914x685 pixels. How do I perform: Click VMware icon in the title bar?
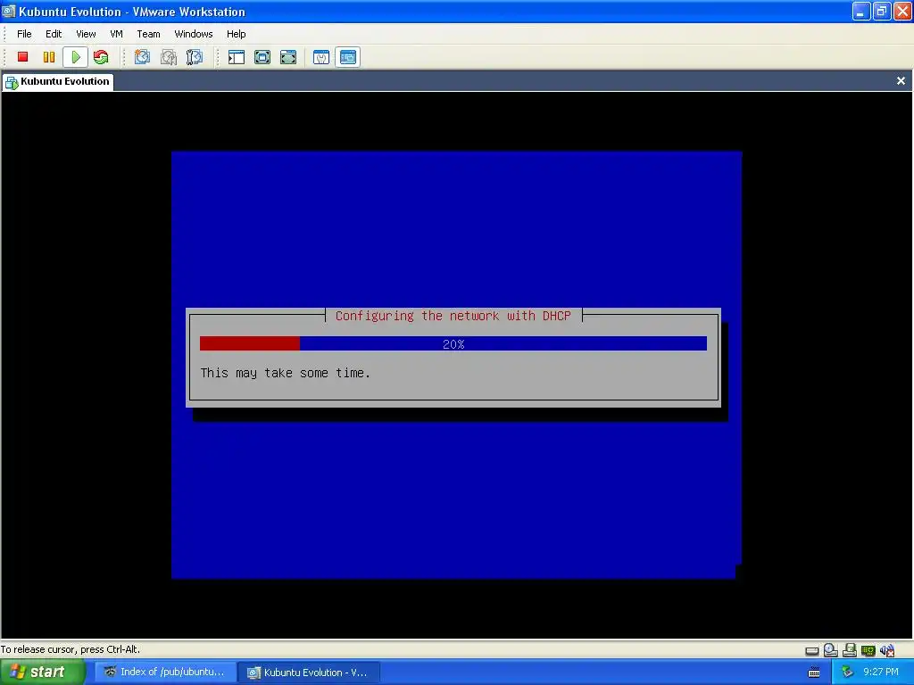pos(9,11)
